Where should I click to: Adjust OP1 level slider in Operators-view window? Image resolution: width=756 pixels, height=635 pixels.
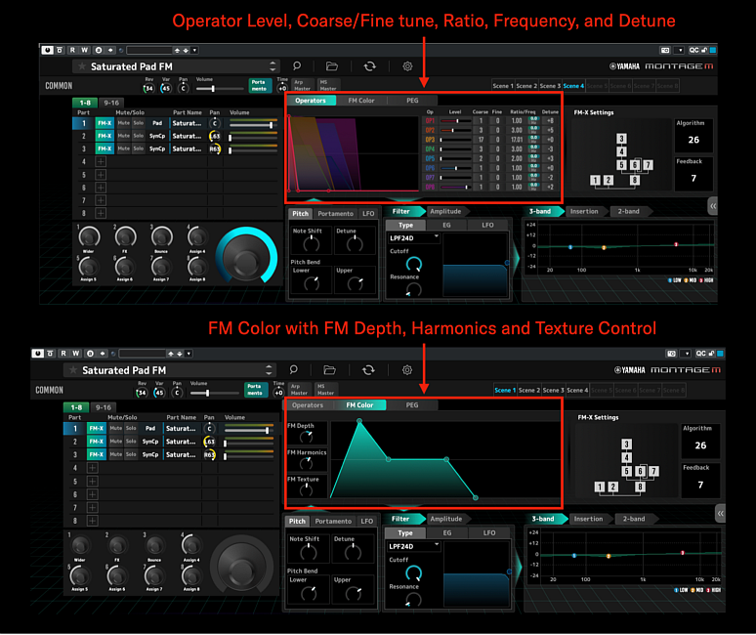[455, 120]
